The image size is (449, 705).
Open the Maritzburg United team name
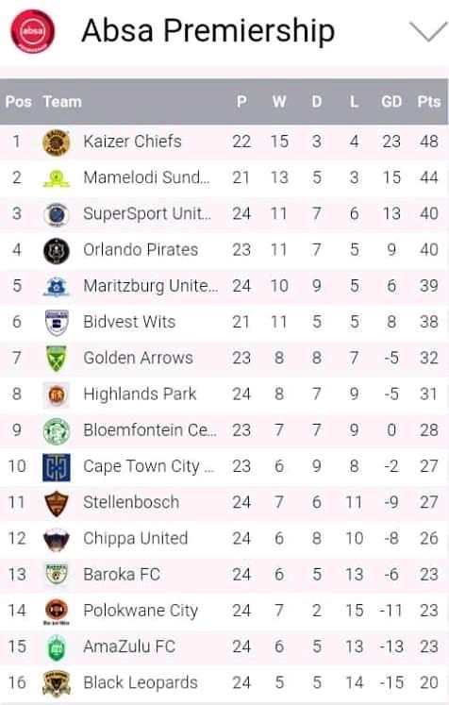[x=151, y=286]
